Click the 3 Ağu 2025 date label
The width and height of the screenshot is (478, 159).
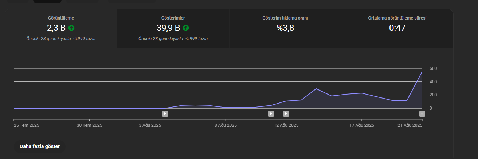(150, 125)
